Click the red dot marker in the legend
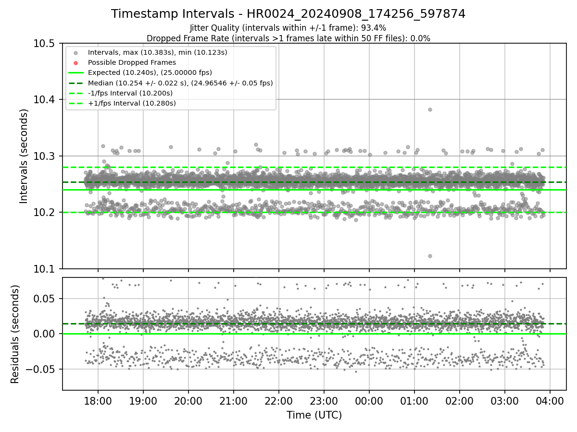This screenshot has width=577, height=432. 76,62
